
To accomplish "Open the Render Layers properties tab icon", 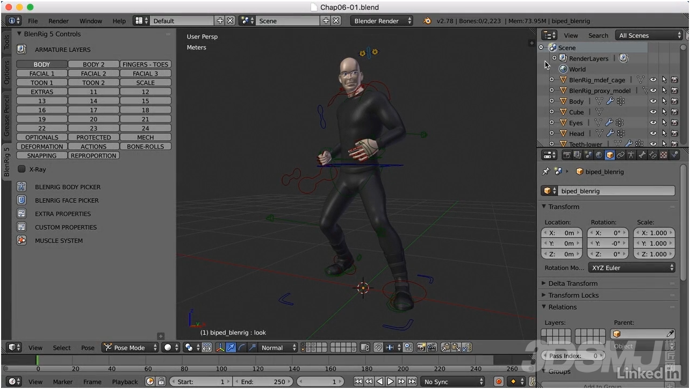I will click(x=577, y=155).
